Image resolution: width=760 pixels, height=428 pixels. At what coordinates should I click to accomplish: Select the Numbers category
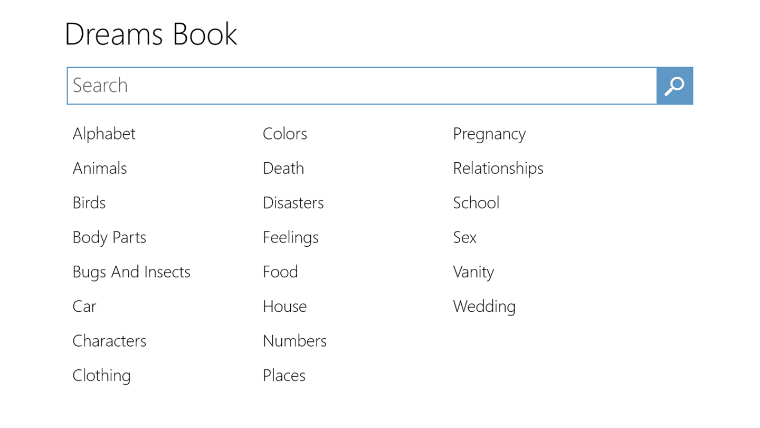click(294, 341)
